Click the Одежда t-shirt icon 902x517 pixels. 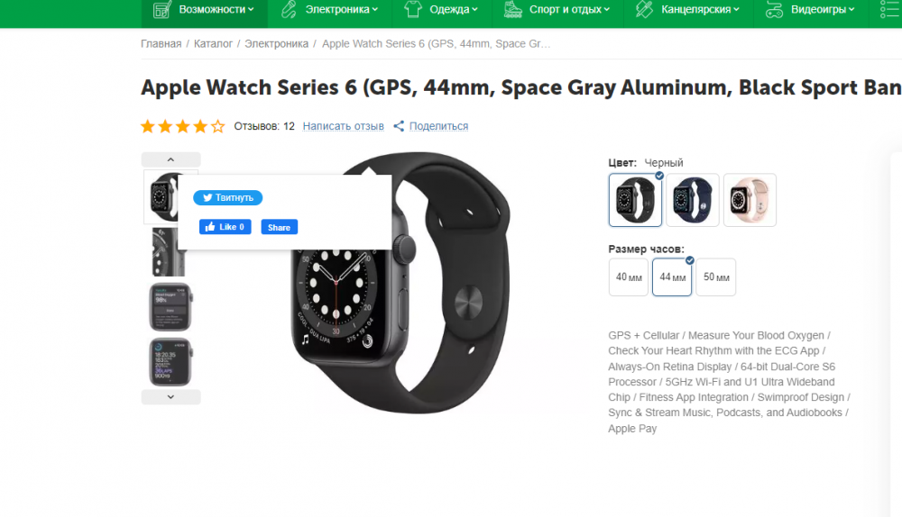(412, 9)
